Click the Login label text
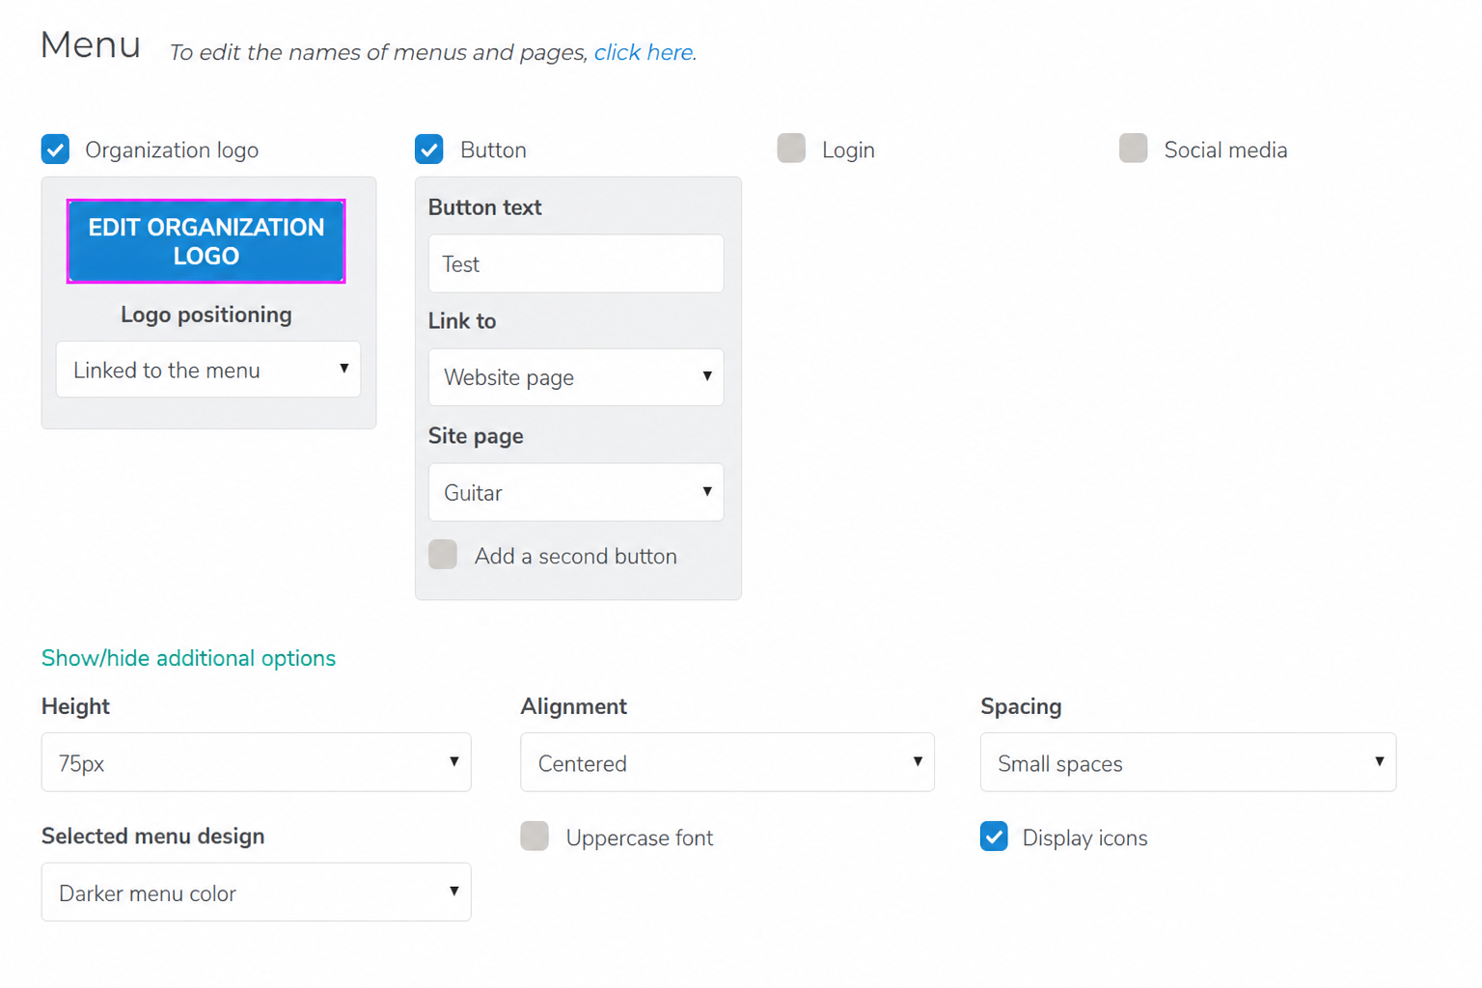This screenshot has width=1482, height=988. 848,150
